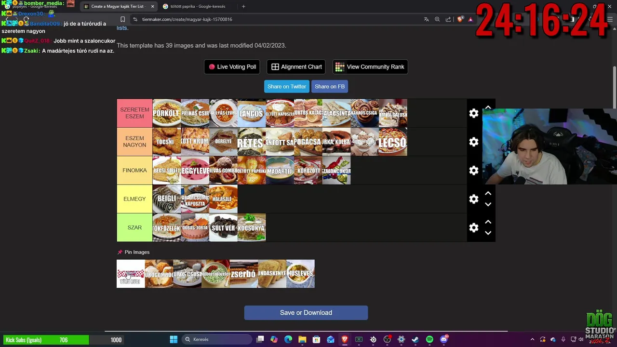Click the Live Voting Poll button

232,67
